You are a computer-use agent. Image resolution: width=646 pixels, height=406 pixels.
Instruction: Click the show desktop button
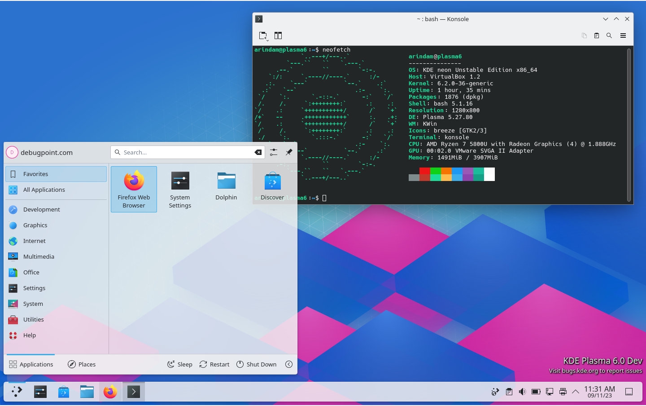pyautogui.click(x=629, y=392)
